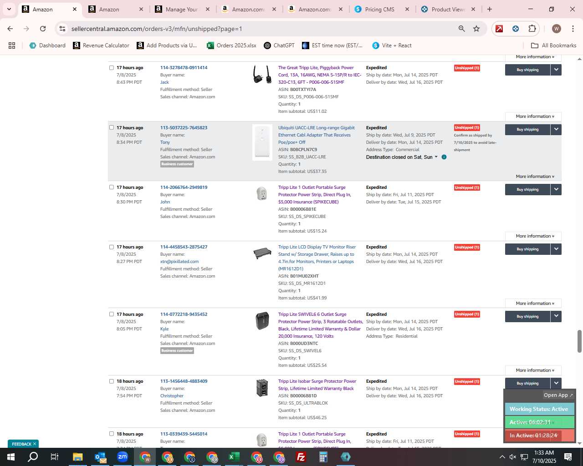Viewport: 583px width, 466px height.
Task: Click the red arrow extension icon
Action: pos(499,29)
